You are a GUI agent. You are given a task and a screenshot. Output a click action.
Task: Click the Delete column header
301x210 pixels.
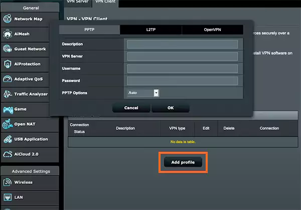(229, 128)
